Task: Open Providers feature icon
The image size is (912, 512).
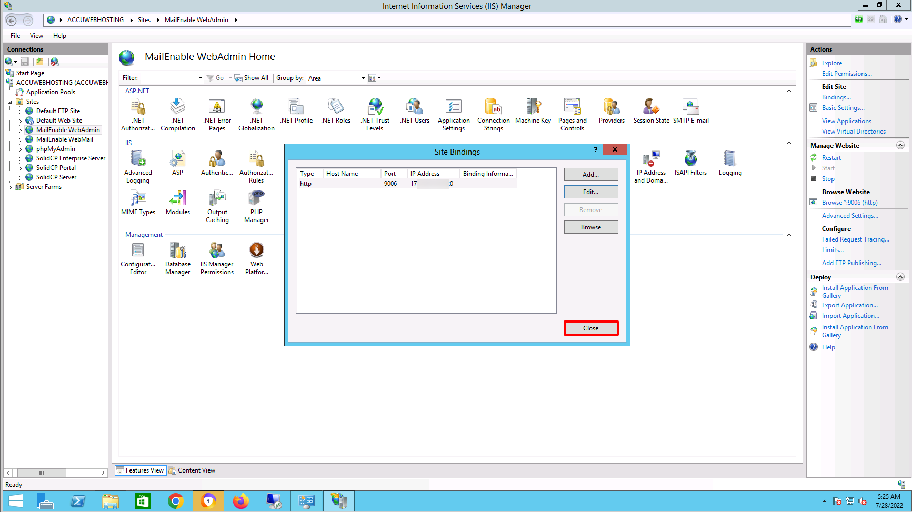Action: 612,111
